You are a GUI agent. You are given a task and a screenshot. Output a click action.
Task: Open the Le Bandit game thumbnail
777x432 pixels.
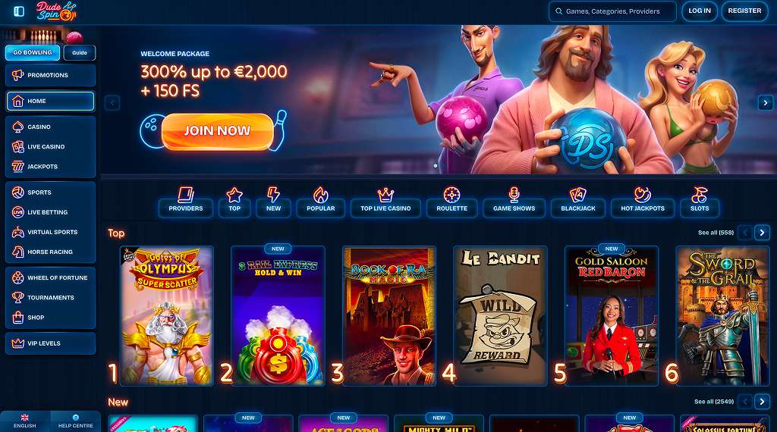[500, 316]
